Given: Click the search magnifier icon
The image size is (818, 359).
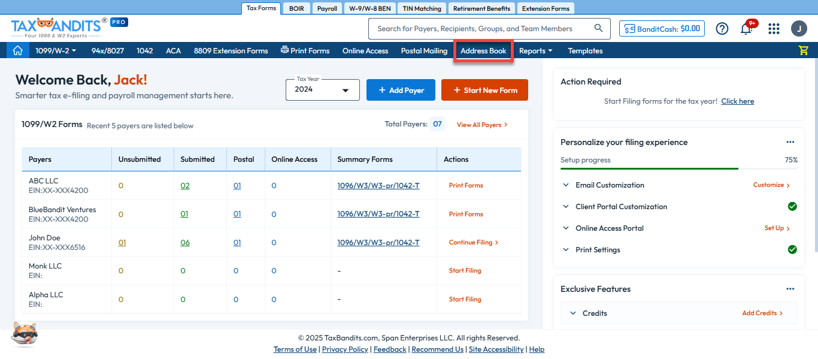Looking at the screenshot, I should [598, 28].
